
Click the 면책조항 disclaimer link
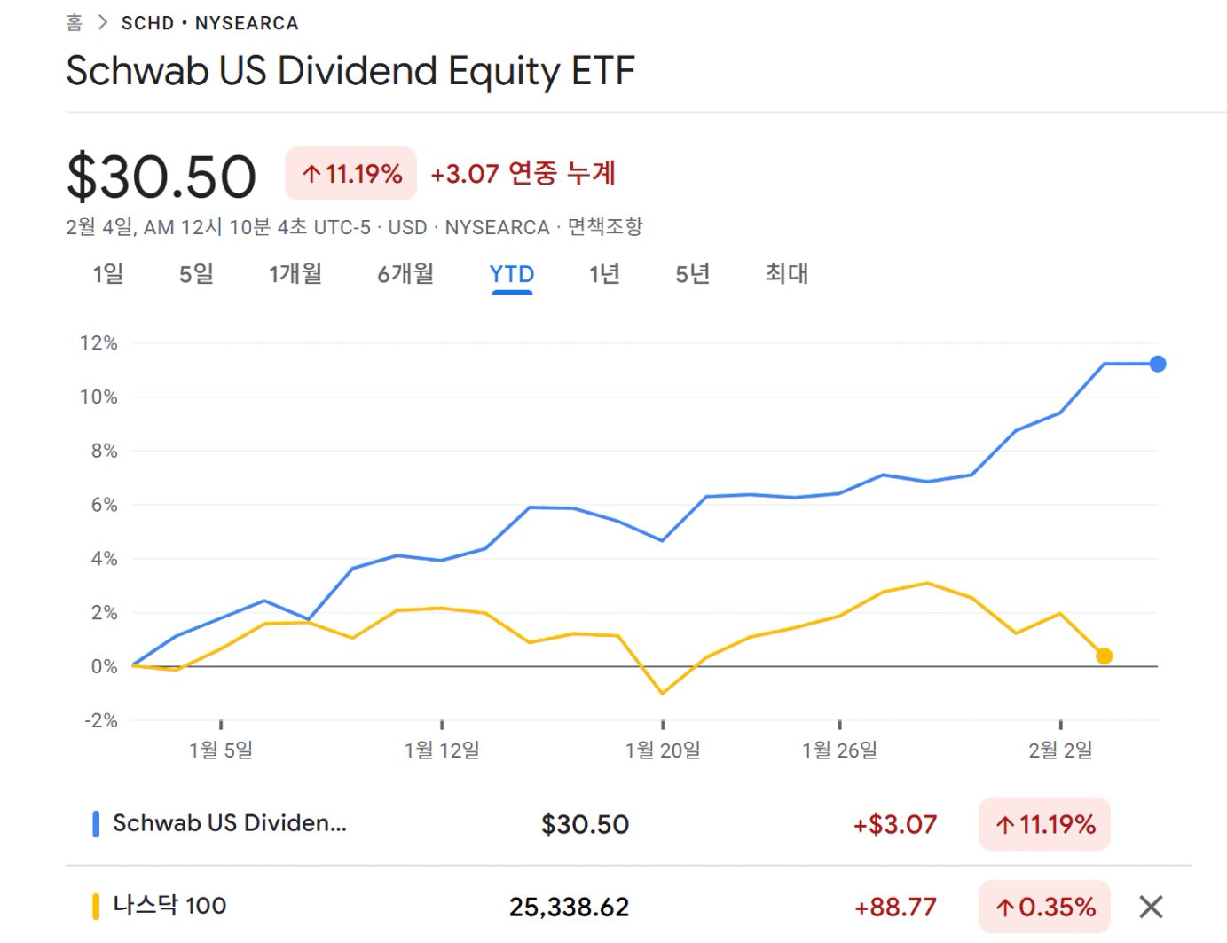pos(605,227)
